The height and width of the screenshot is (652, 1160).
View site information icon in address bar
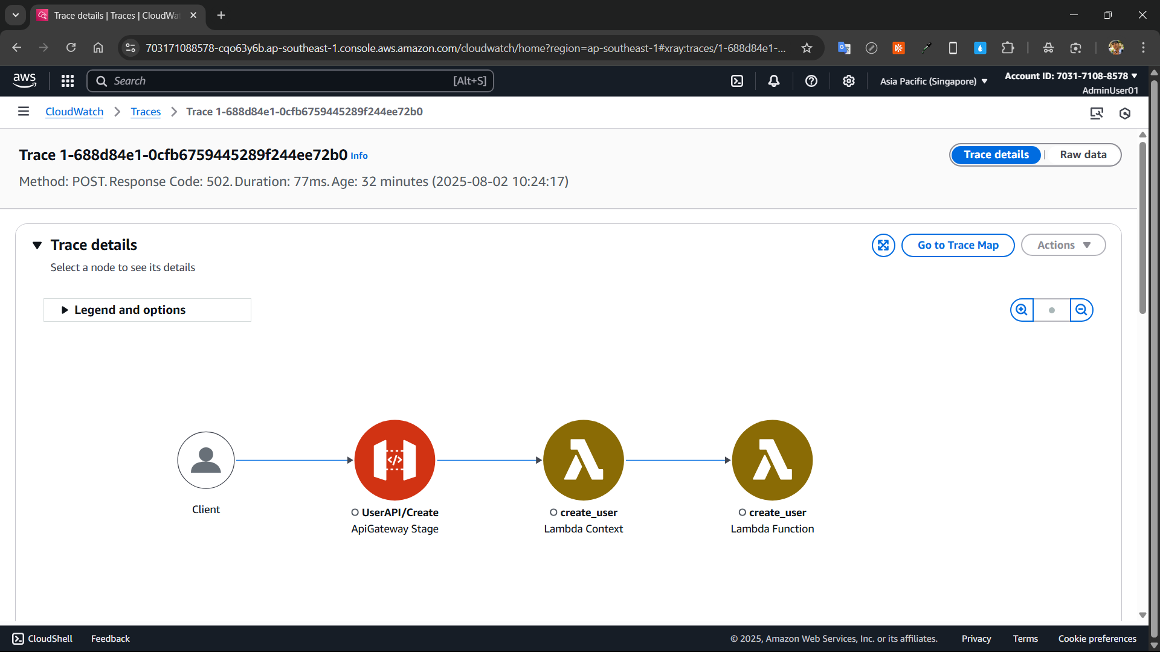click(x=130, y=48)
